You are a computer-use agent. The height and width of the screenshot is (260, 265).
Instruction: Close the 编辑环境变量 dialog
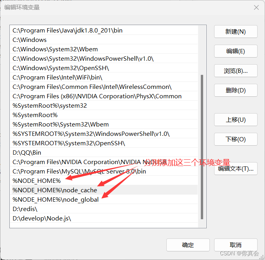pyautogui.click(x=256, y=7)
